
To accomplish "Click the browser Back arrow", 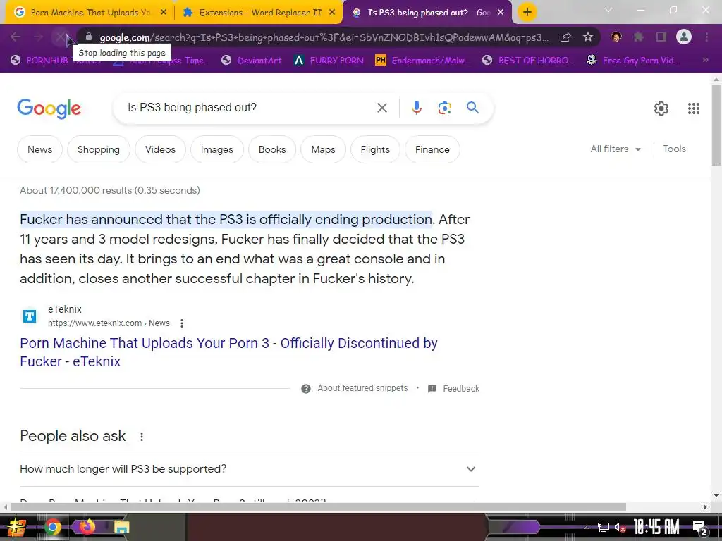I will pos(16,37).
